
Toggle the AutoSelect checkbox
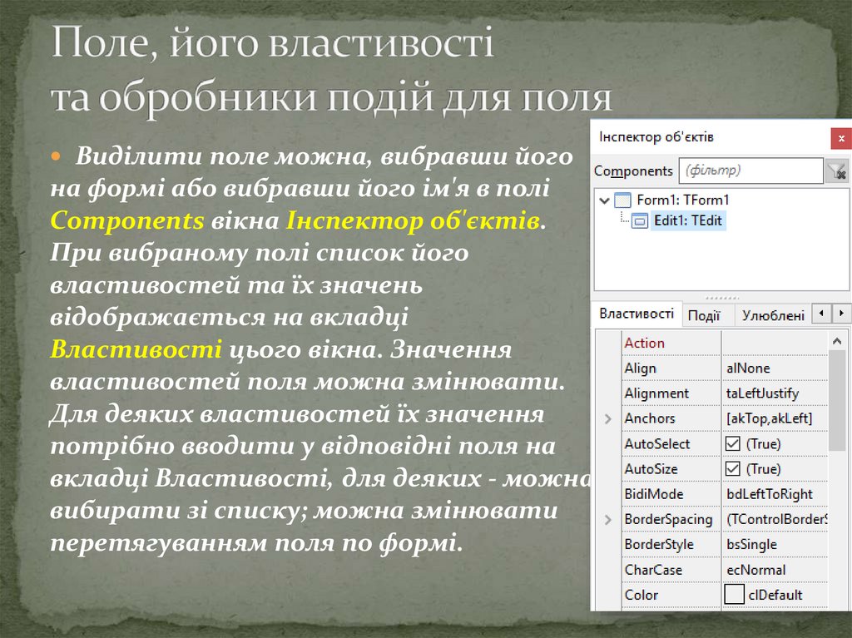coord(733,444)
